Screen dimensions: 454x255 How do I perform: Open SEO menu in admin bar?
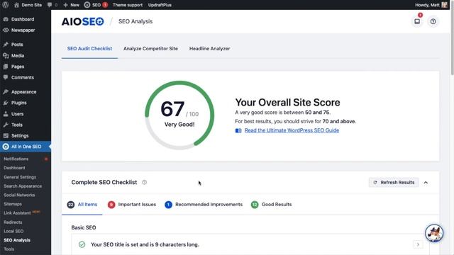coord(96,5)
